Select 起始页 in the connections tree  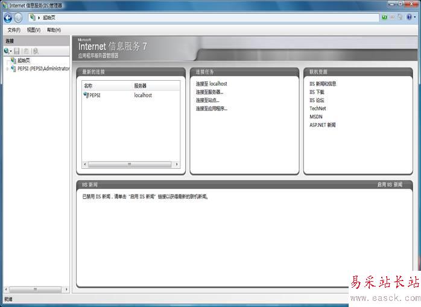24,61
